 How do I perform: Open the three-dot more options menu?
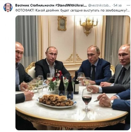pos(128,5)
